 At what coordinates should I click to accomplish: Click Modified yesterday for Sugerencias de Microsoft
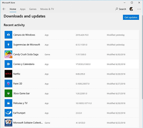tap(116, 45)
